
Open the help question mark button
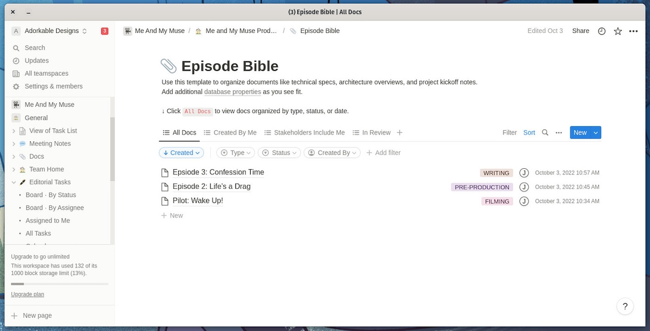click(x=625, y=306)
